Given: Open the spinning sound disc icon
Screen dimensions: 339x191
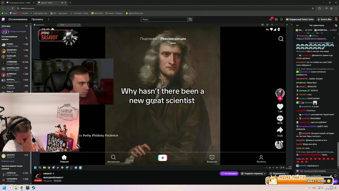Looking at the screenshot, I should pyautogui.click(x=279, y=145).
